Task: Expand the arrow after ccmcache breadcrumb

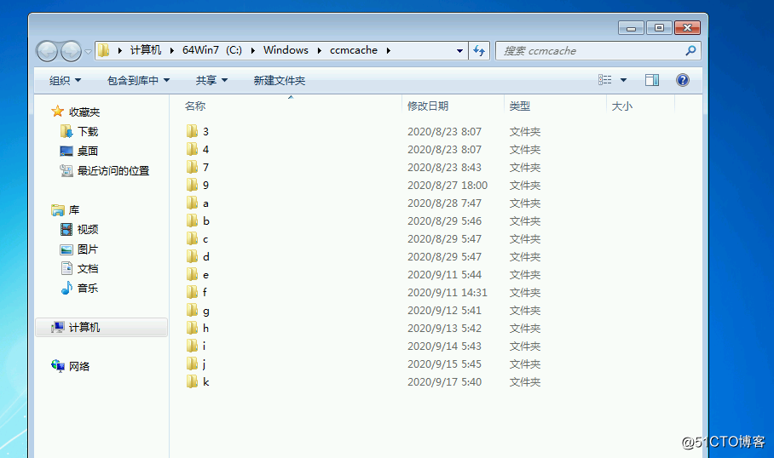Action: coord(389,50)
